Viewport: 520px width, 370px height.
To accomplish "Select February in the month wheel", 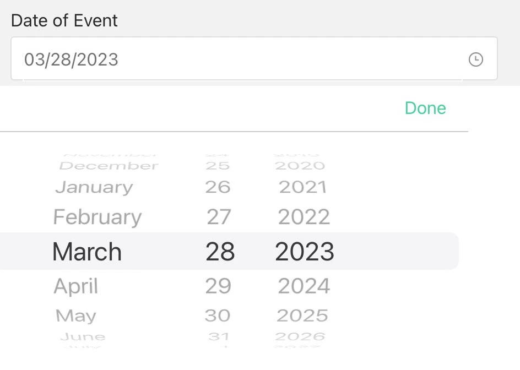I will pos(97,217).
